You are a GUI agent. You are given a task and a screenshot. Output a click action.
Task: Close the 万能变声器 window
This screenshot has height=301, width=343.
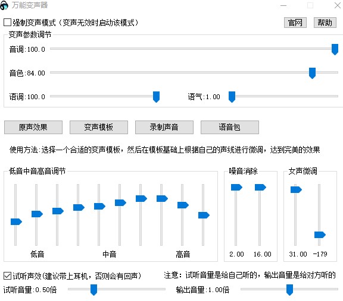338,5
